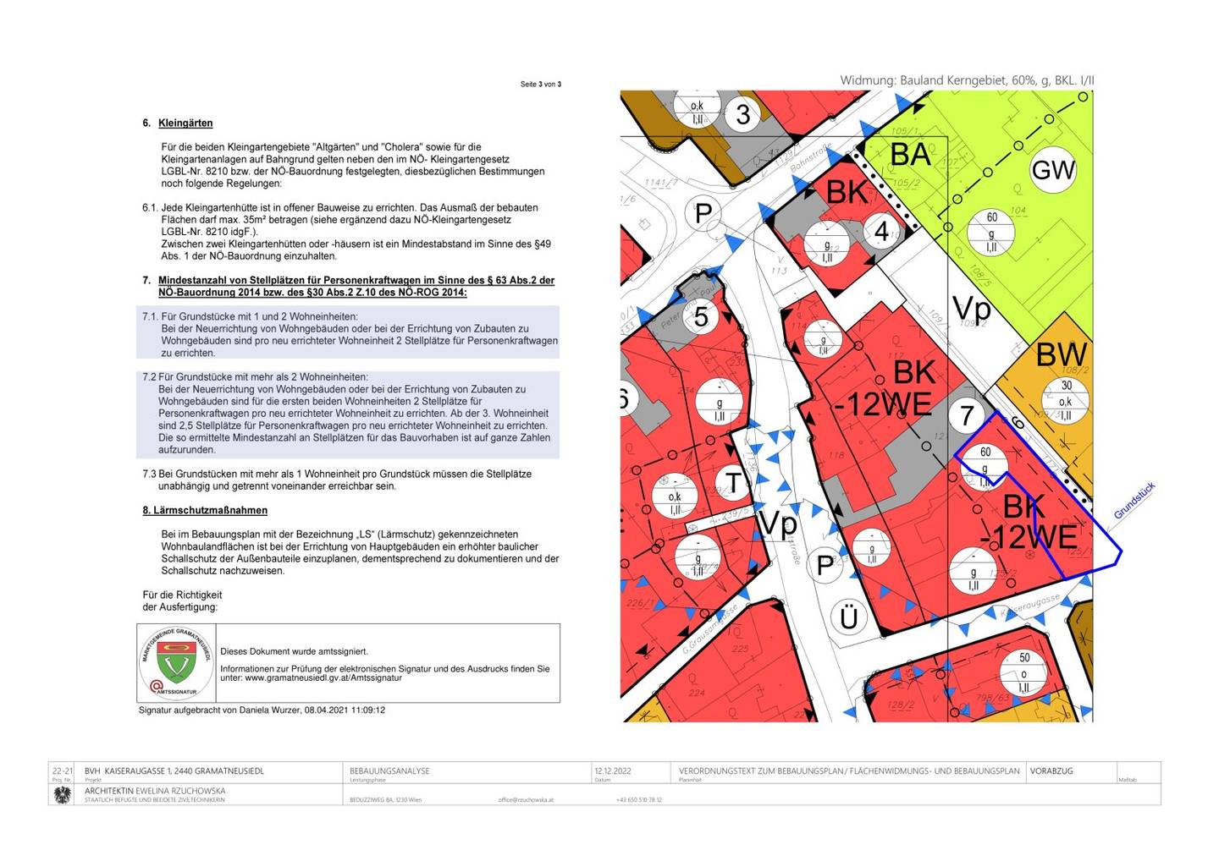The image size is (1219, 861).
Task: Click the text Dieses Dokument wurde amtssigniert
Action: click(295, 651)
